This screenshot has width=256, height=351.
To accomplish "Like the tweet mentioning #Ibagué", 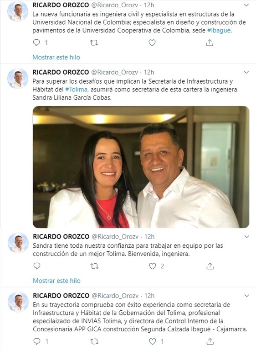I will tap(152, 43).
